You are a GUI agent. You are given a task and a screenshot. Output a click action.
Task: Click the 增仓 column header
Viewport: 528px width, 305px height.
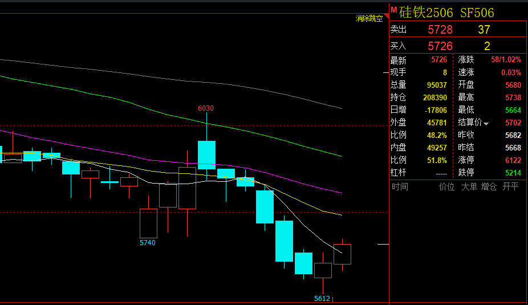489,186
